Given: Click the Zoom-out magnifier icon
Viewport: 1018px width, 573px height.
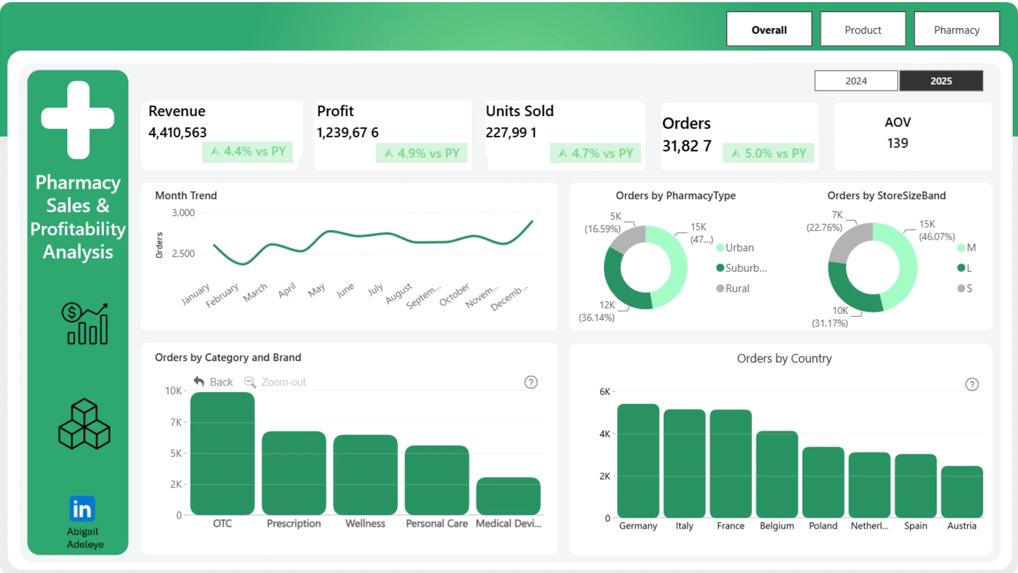Looking at the screenshot, I should point(250,382).
